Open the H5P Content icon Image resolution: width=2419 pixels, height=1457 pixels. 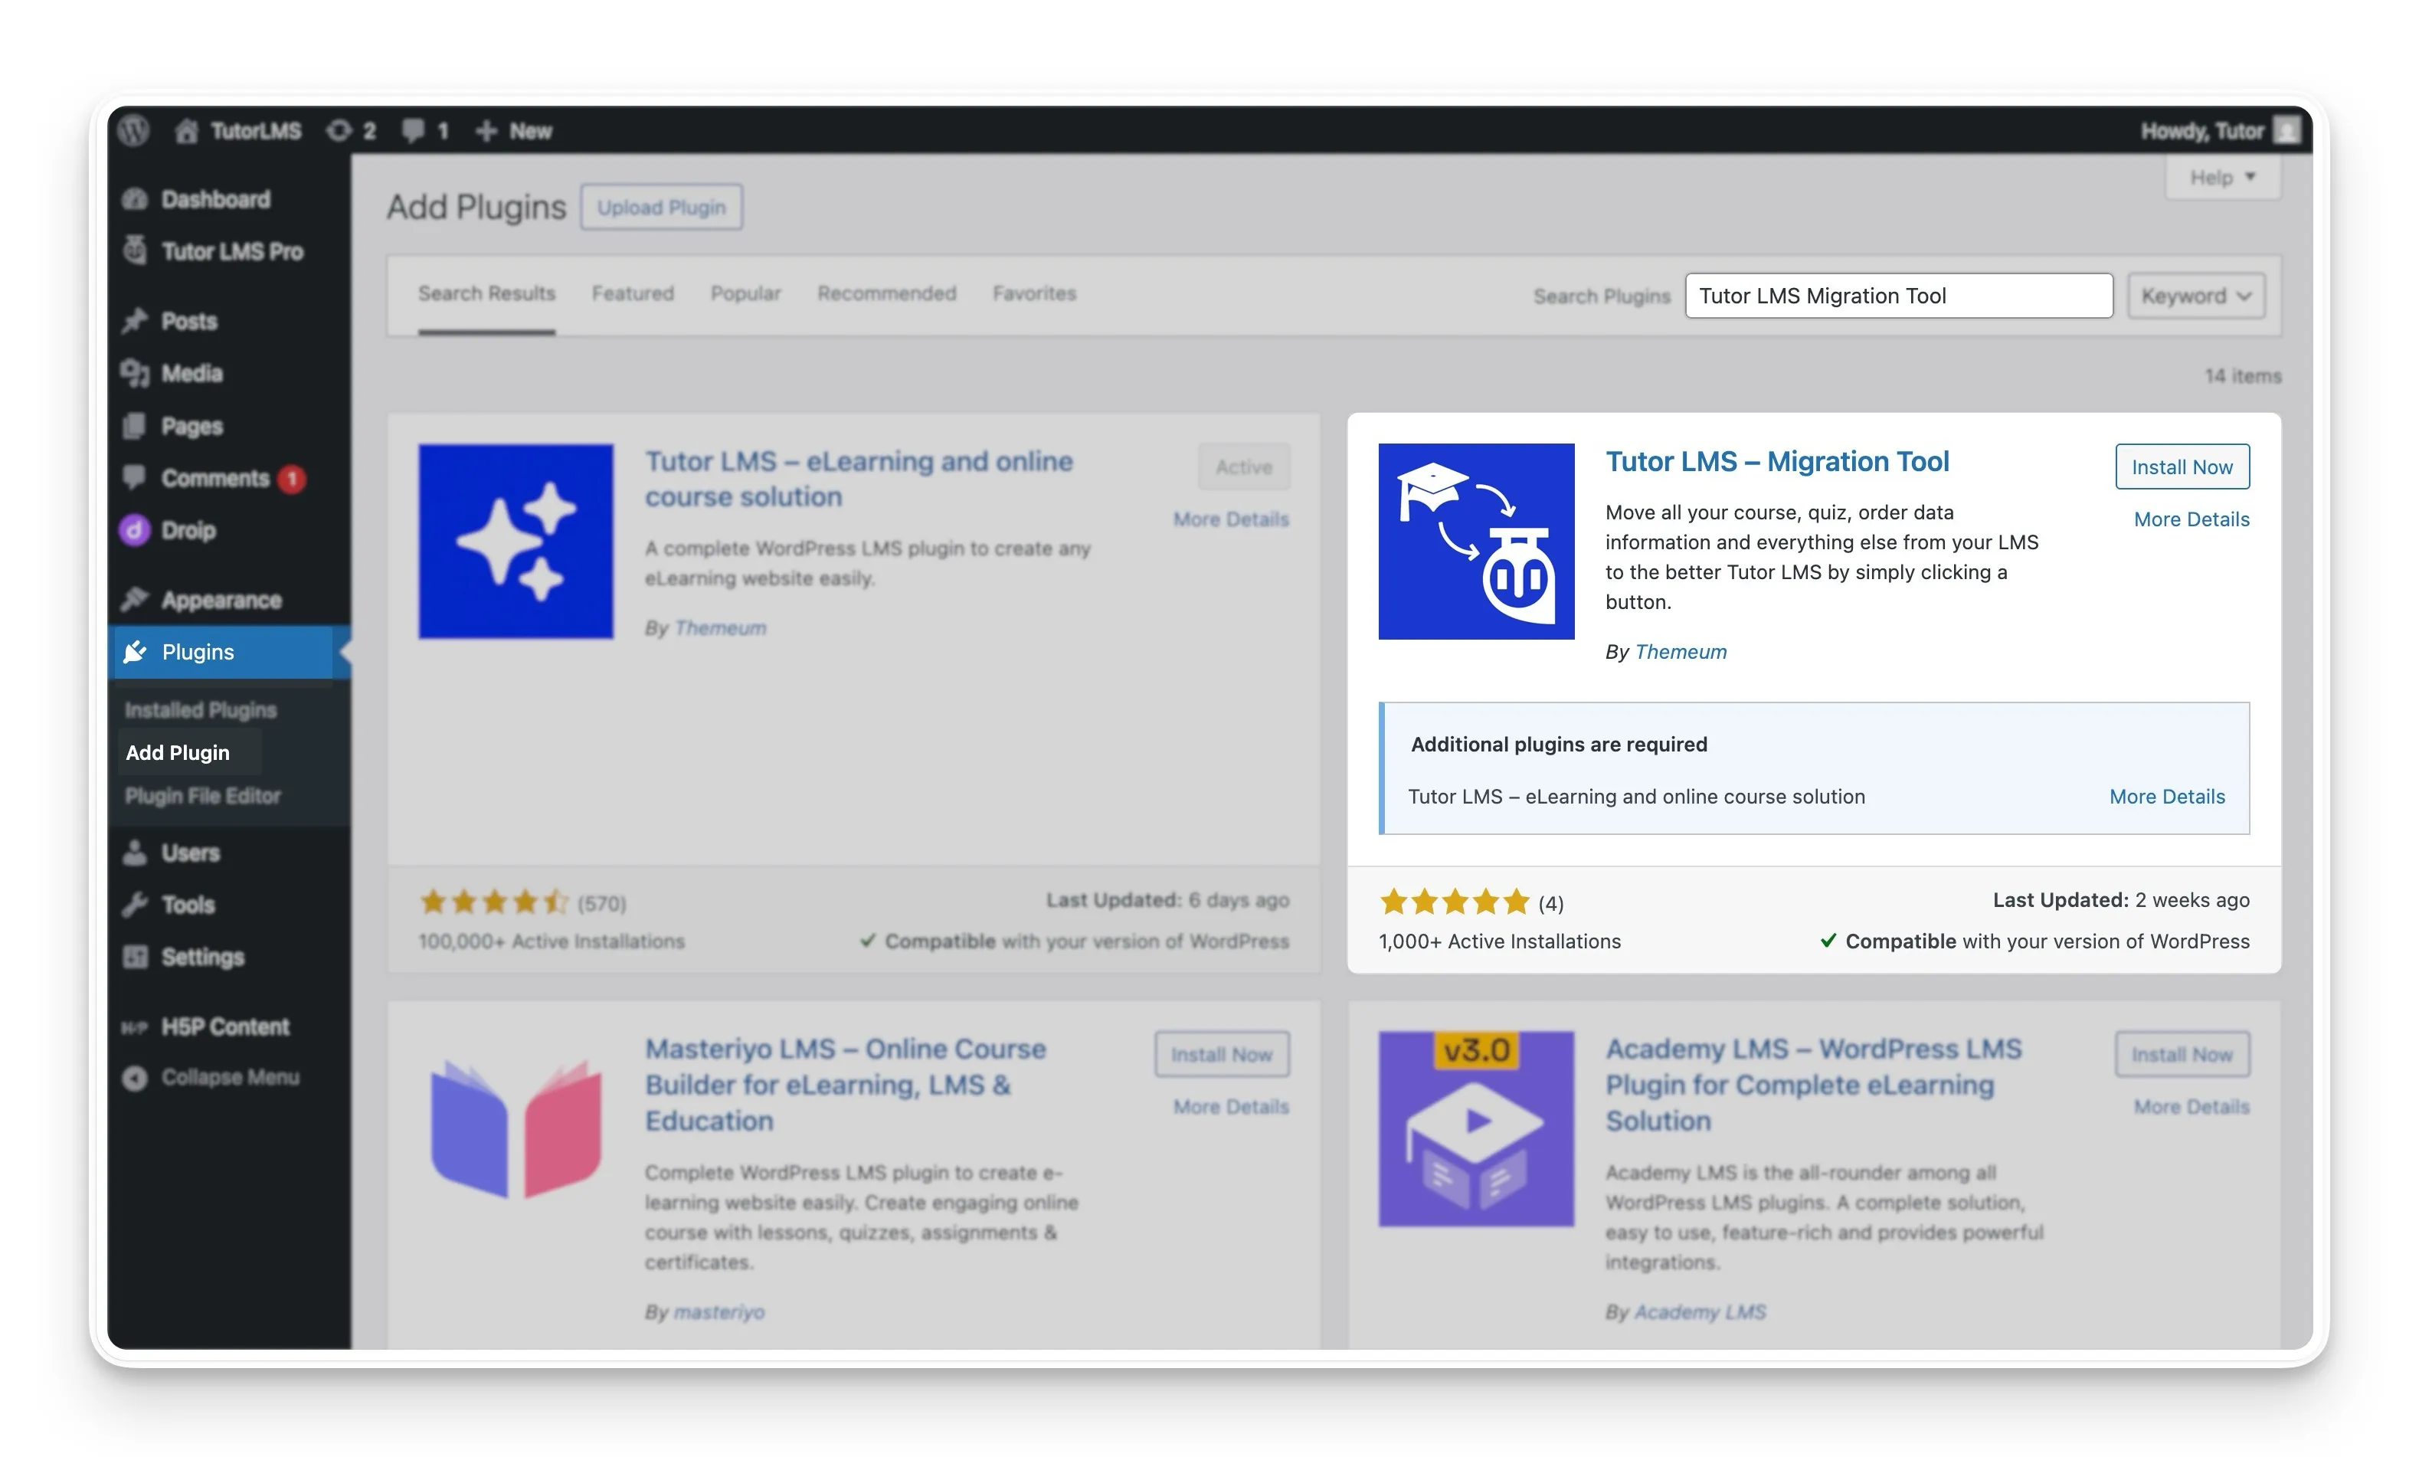pos(135,1027)
